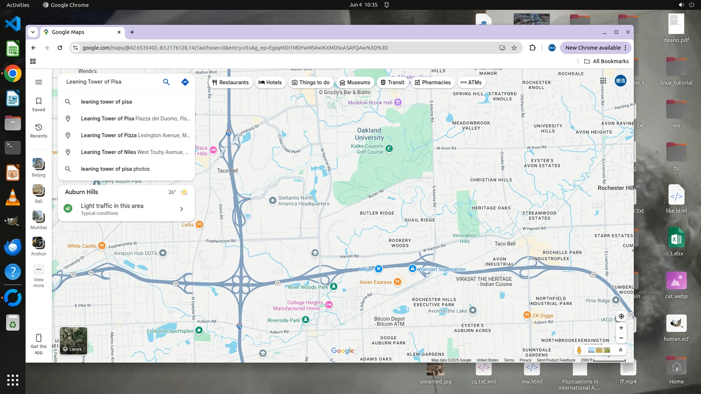Choose Leaning Tower of Pisa Piazza del Duomo suggestion
Image resolution: width=701 pixels, height=394 pixels.
pyautogui.click(x=135, y=119)
